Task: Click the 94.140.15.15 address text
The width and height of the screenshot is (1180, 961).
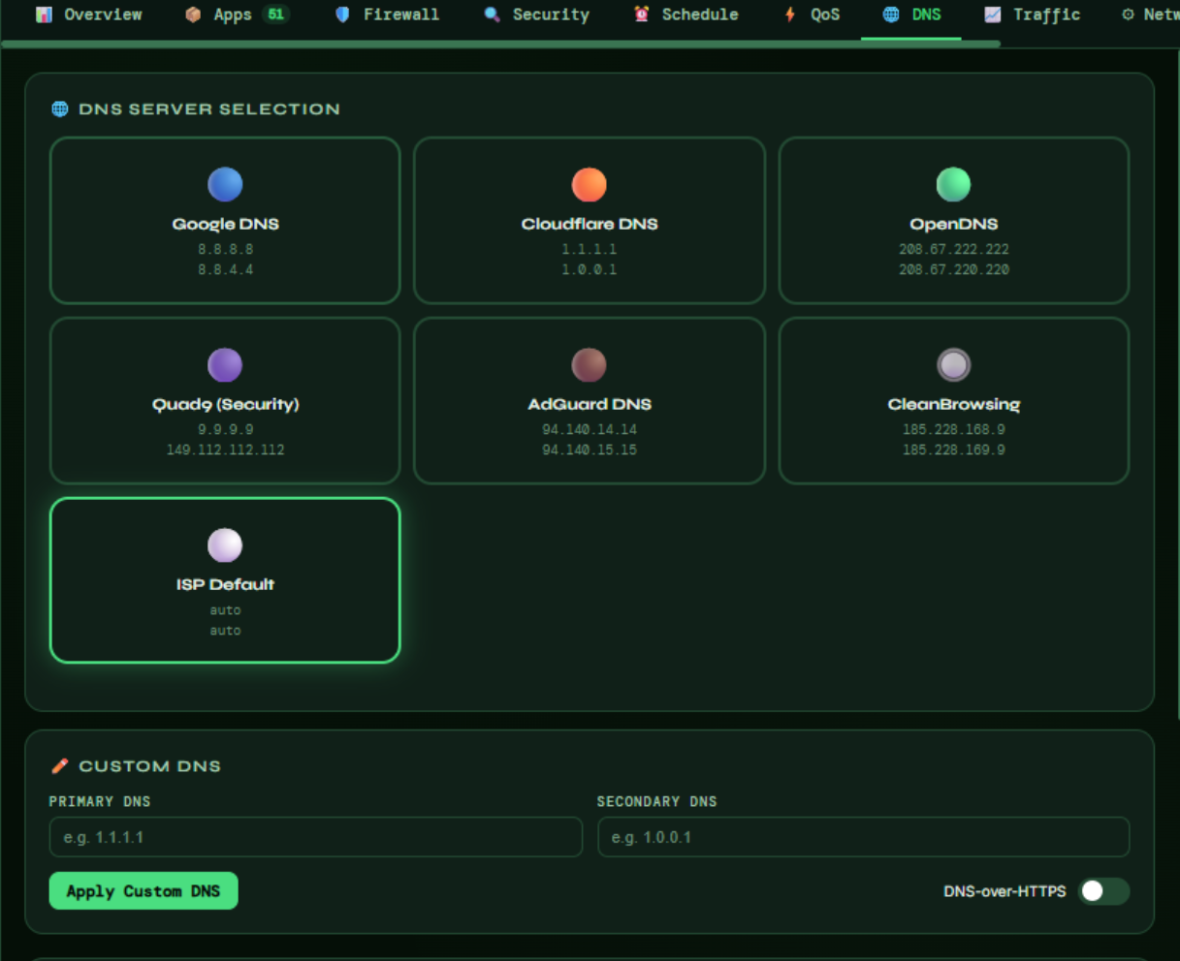Action: click(590, 449)
